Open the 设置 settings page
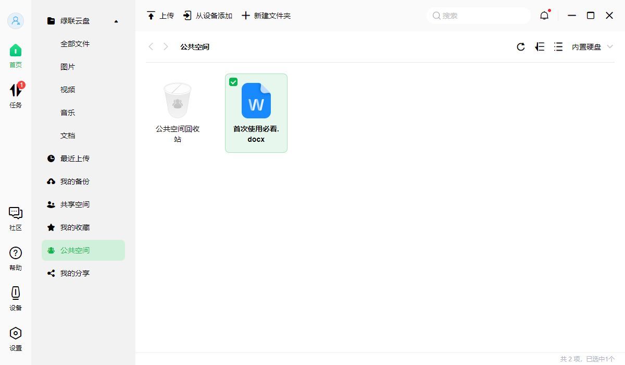 click(x=15, y=337)
